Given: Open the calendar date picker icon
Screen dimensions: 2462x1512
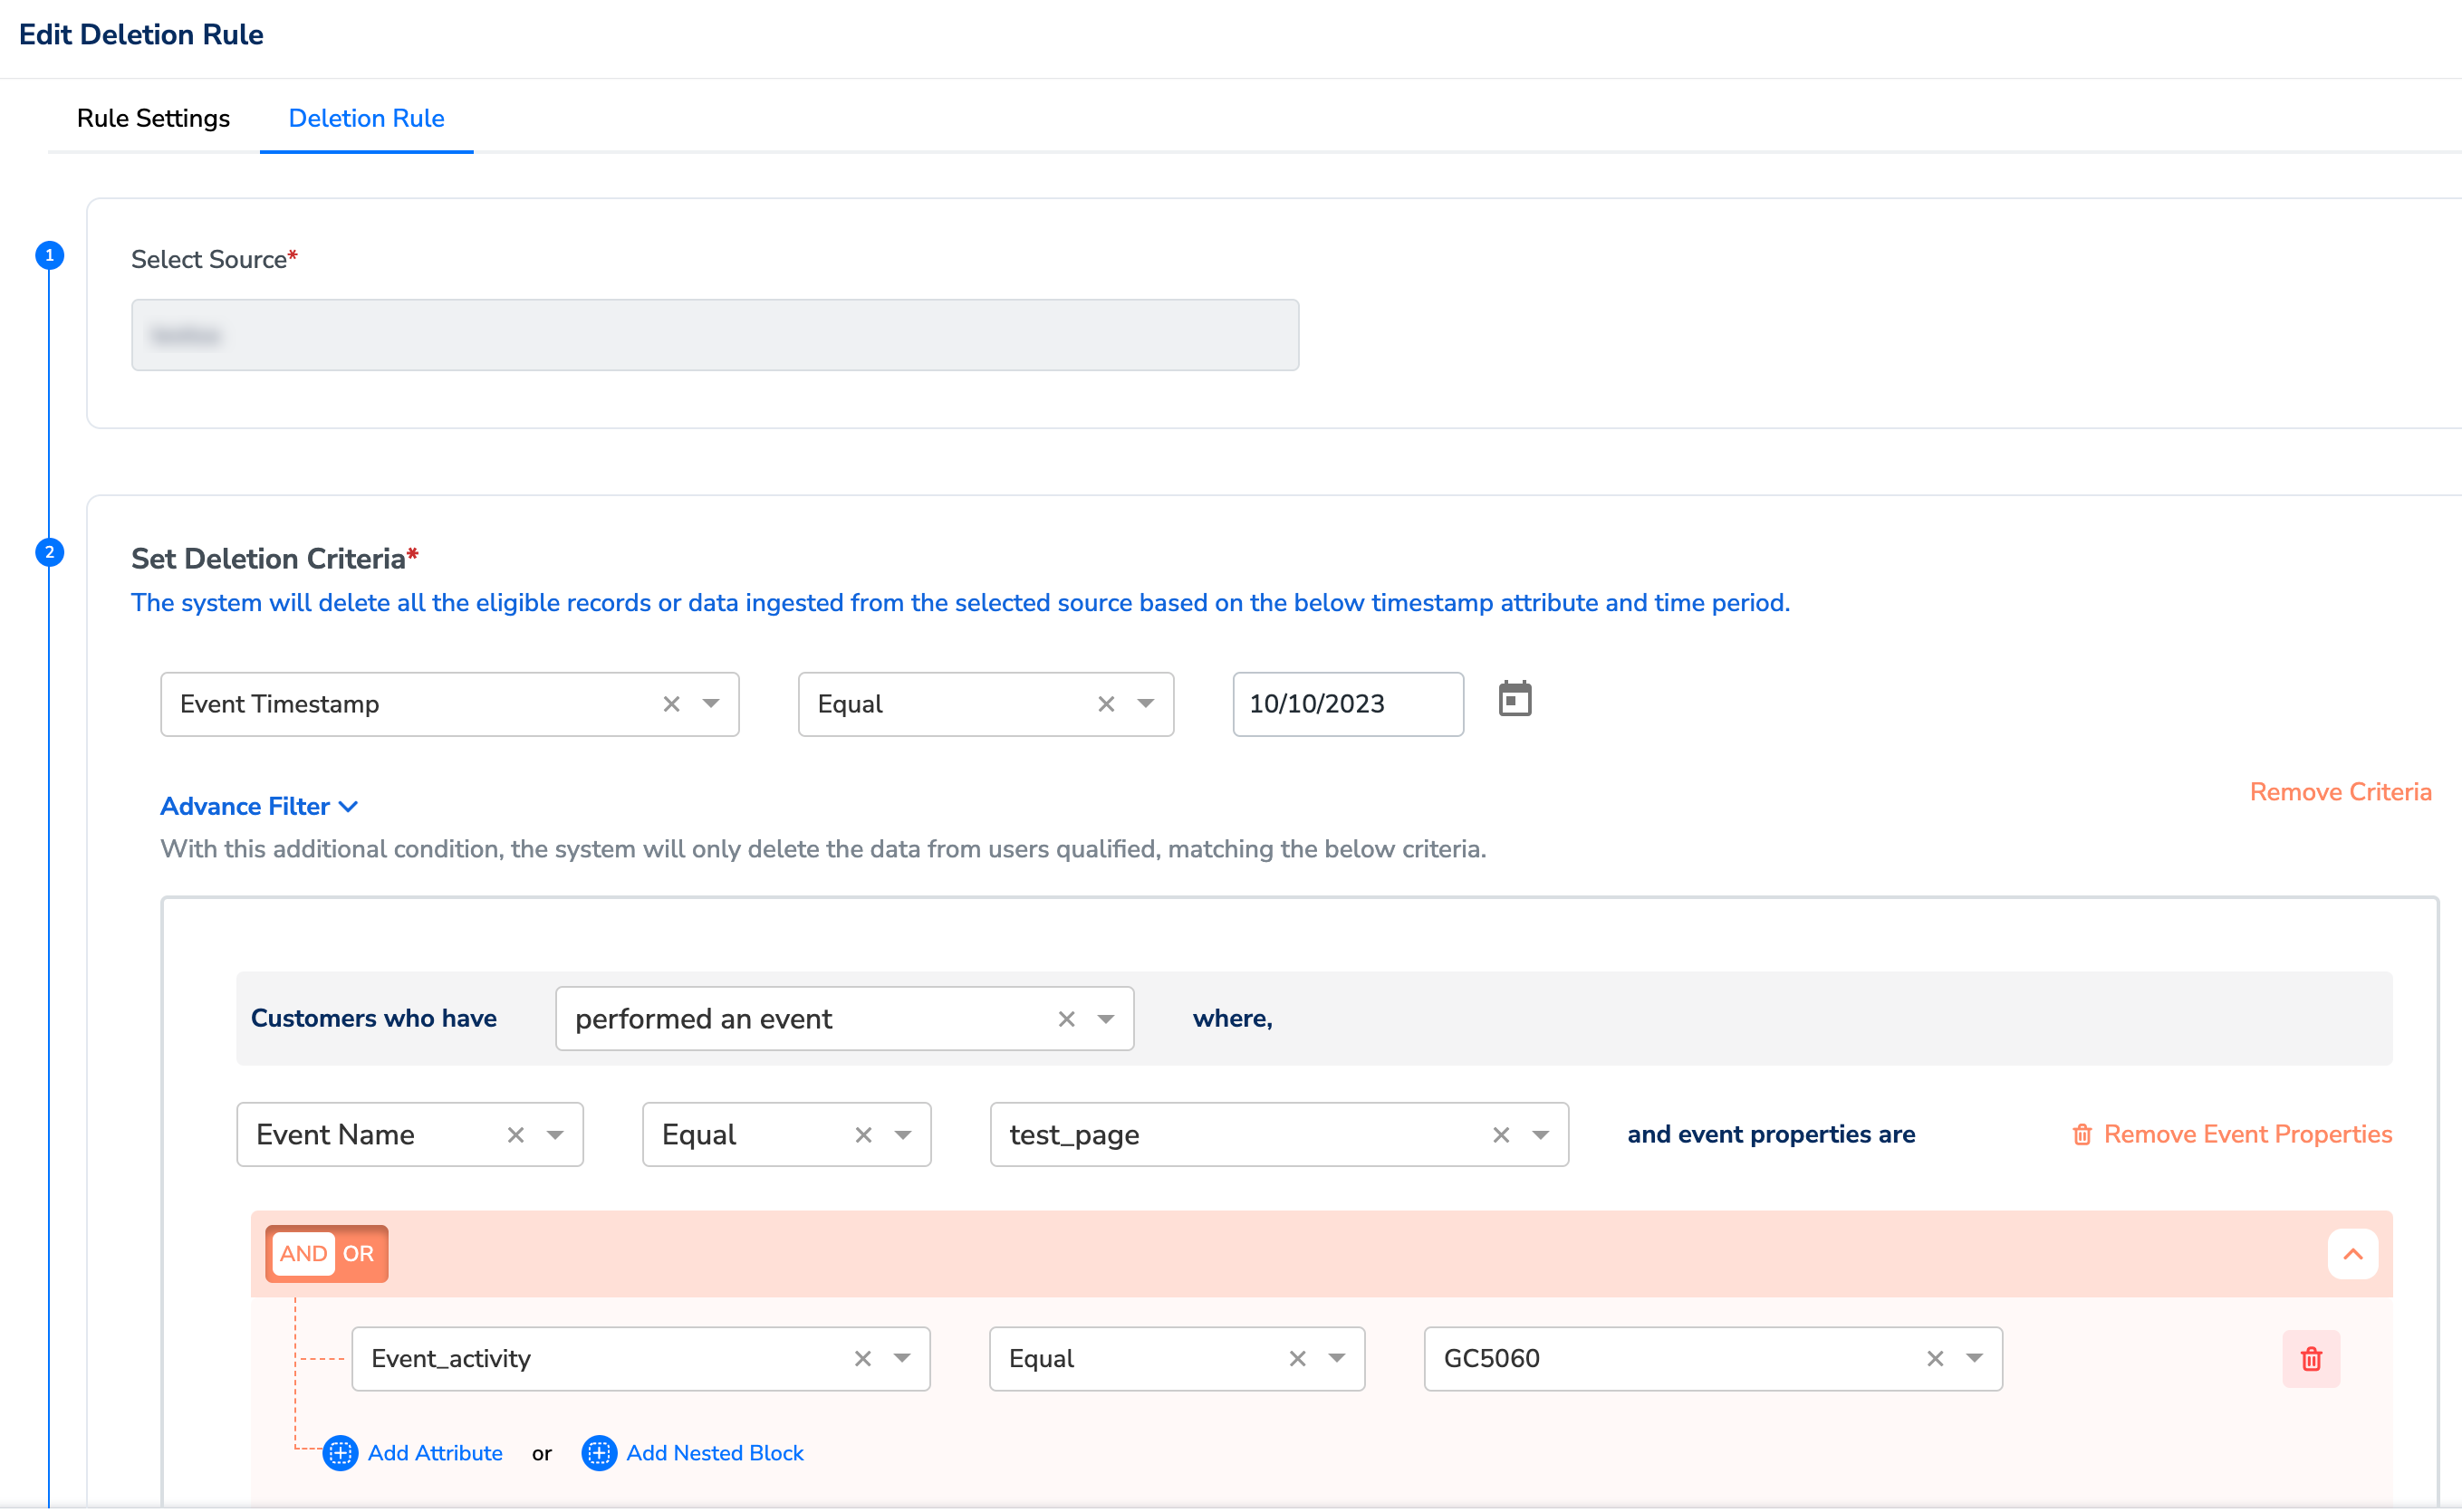Looking at the screenshot, I should [x=1514, y=699].
